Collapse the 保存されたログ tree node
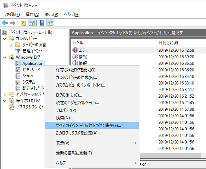Viewport: 206px width, 169px height. [5, 101]
